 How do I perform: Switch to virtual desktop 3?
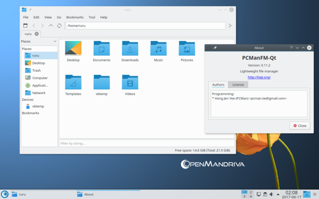coord(244,196)
